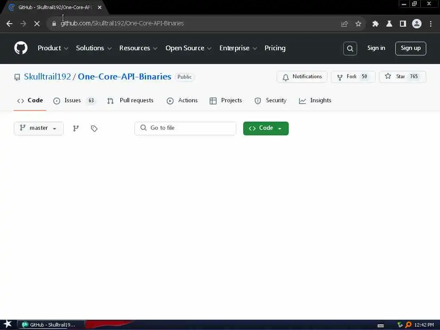
Task: Toggle the browser side panel icon
Action: coord(403,24)
